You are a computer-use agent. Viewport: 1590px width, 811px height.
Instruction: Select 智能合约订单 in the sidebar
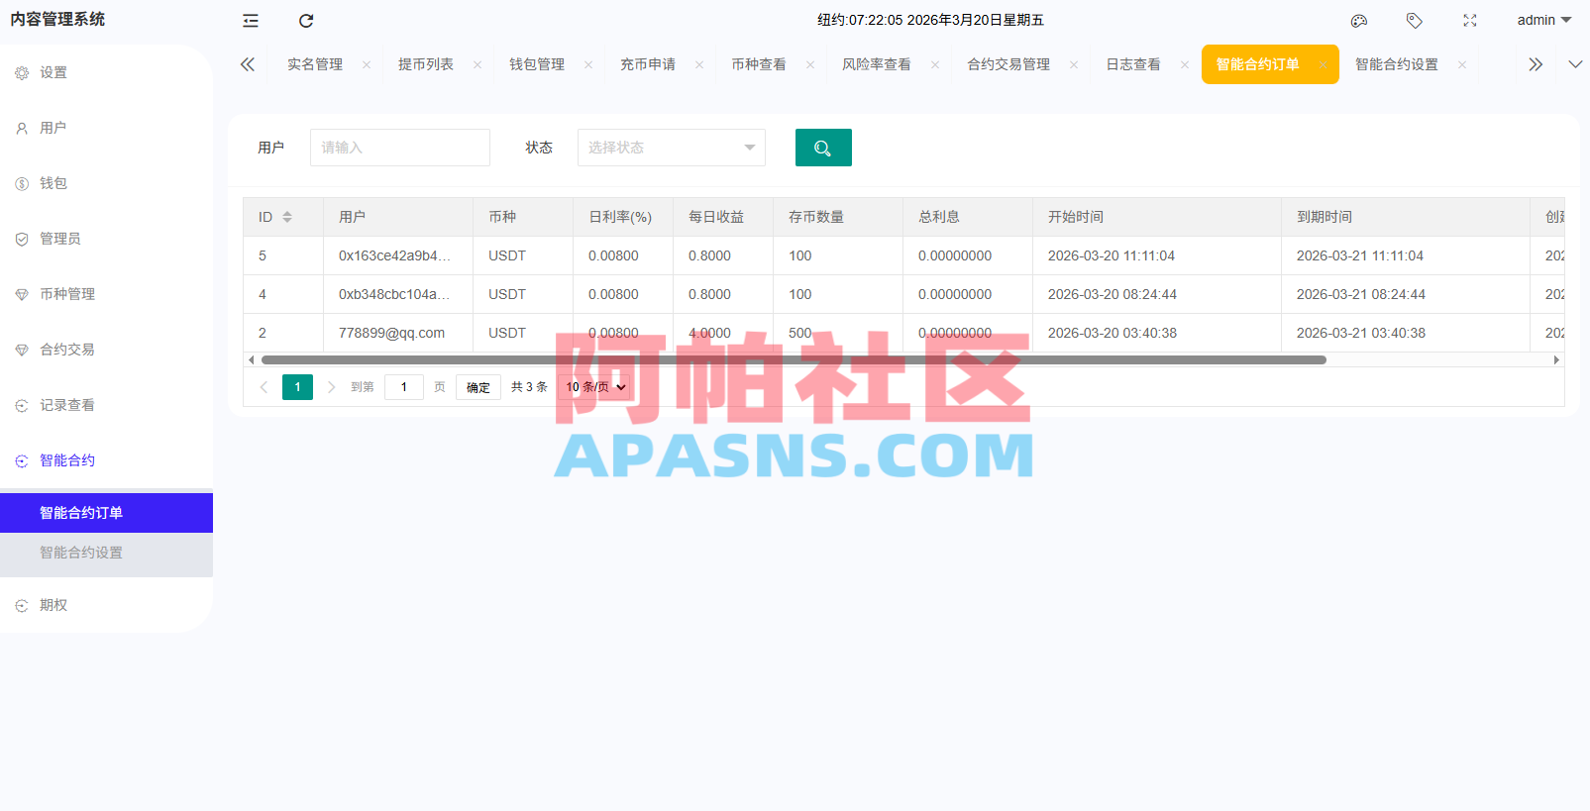point(106,513)
